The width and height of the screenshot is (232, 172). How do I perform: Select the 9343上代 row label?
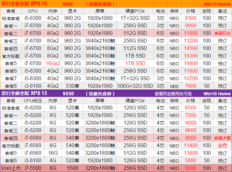click(x=11, y=168)
